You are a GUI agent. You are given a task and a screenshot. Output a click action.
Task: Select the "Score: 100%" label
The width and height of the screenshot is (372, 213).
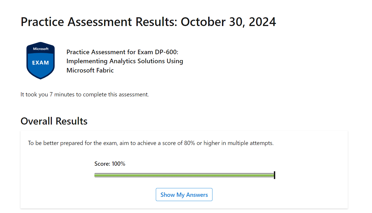[110, 164]
